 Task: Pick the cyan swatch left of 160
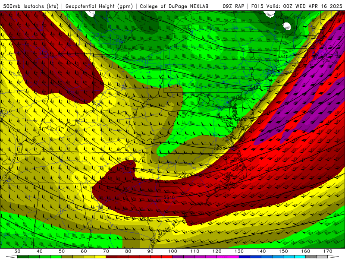pyautogui.click(x=300, y=257)
